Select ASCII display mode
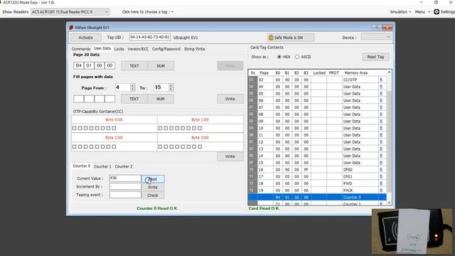Screen dimensions: 455x256 click(297, 57)
